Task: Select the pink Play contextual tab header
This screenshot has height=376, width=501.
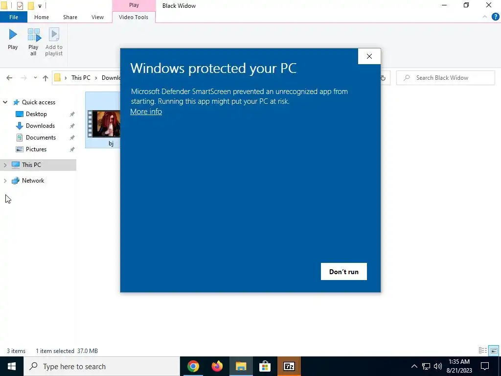Action: [x=134, y=5]
